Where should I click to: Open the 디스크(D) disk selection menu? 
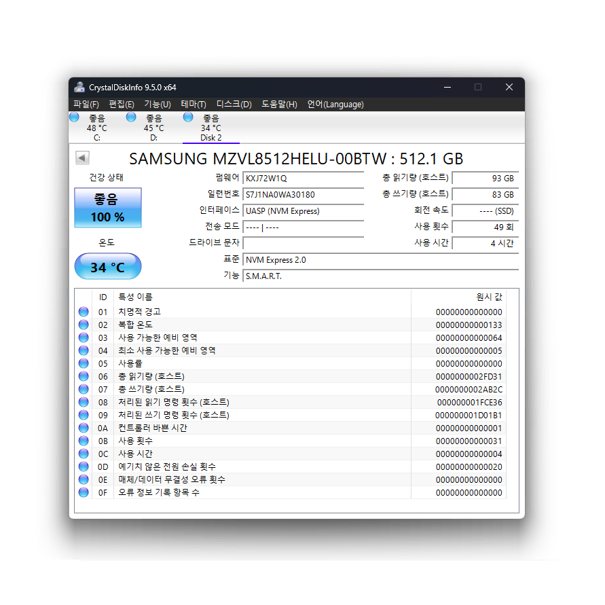233,104
